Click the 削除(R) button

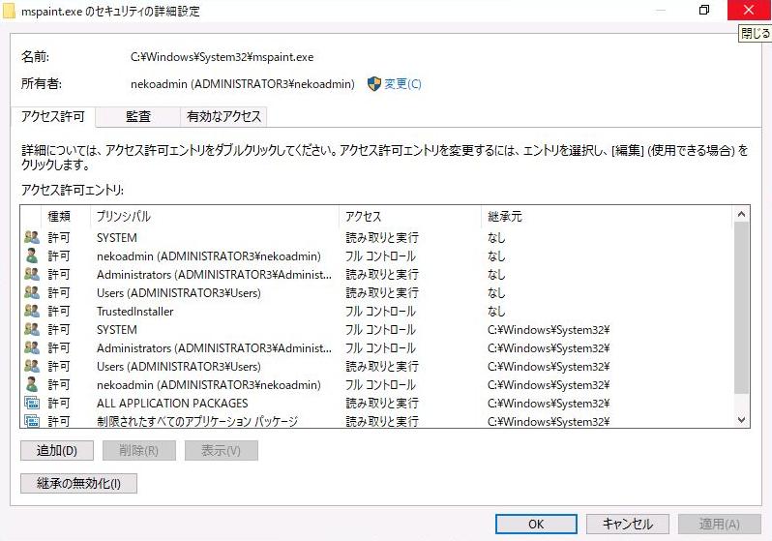(139, 450)
